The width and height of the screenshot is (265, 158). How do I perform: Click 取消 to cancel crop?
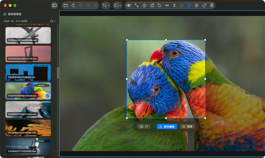(187, 127)
